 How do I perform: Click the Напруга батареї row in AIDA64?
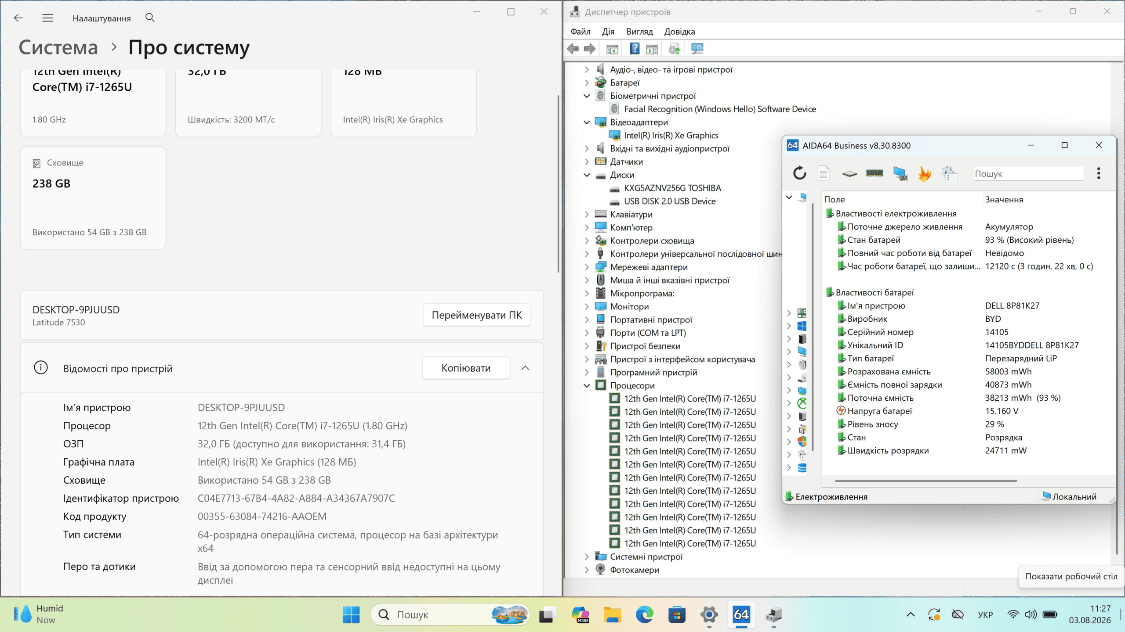click(x=969, y=411)
